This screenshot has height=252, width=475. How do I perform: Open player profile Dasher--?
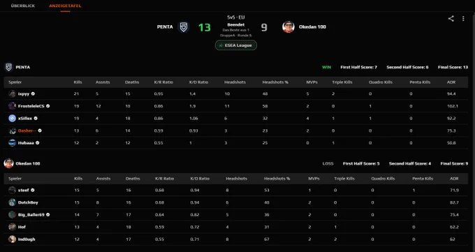(27, 131)
